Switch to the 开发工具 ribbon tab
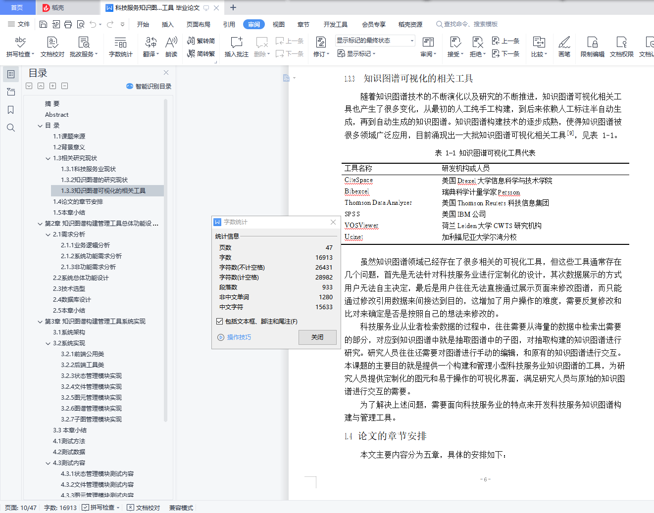Screen dimensions: 654x513 click(336, 24)
